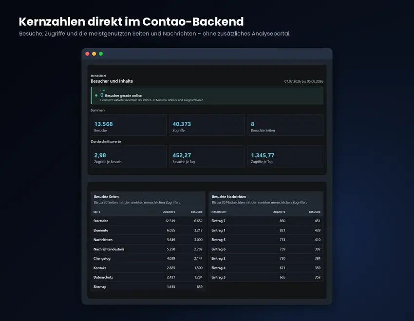
Task: Click the 451 Besuche value
Action: pyautogui.click(x=318, y=221)
